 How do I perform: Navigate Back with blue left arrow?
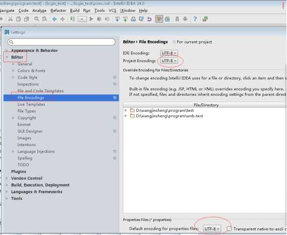[x=54, y=19]
